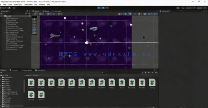Open the Edit menu
The image size is (208, 108).
[4, 4]
